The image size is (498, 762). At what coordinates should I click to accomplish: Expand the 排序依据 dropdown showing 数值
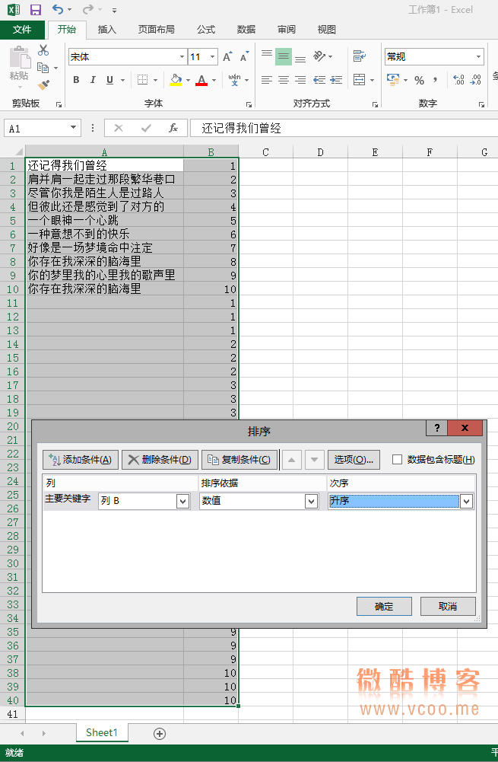(311, 501)
